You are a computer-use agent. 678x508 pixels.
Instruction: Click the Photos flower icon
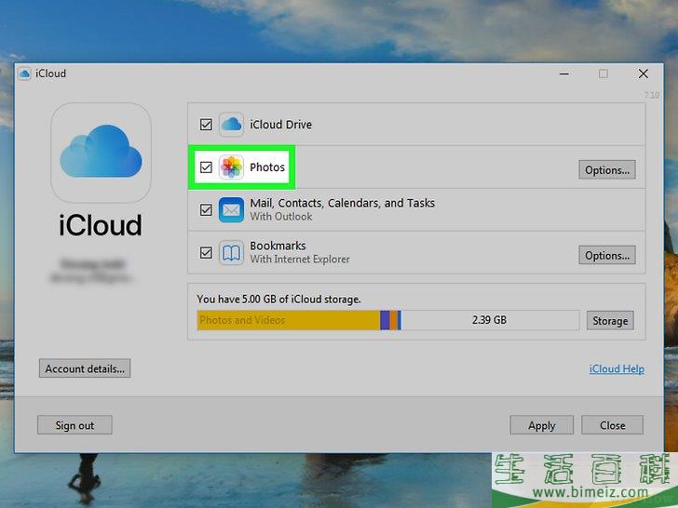pyautogui.click(x=231, y=167)
